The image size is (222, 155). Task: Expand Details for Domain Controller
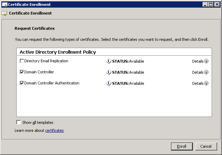206,72
